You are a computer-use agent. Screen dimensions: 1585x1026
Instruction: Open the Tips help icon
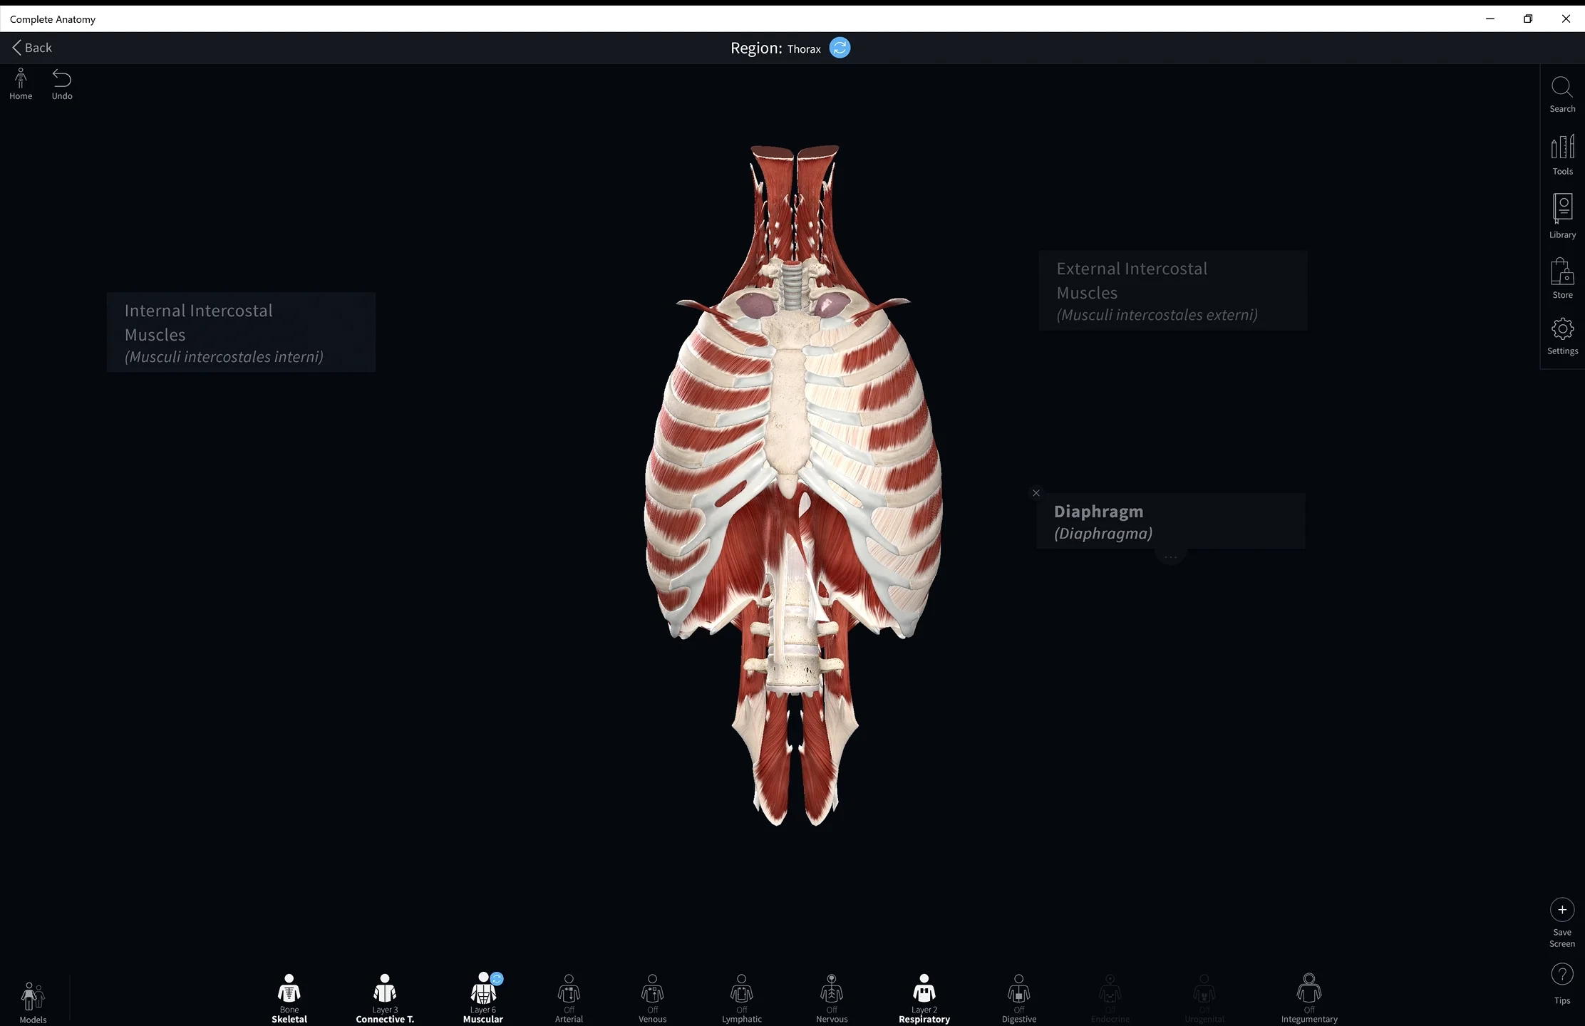click(x=1561, y=975)
